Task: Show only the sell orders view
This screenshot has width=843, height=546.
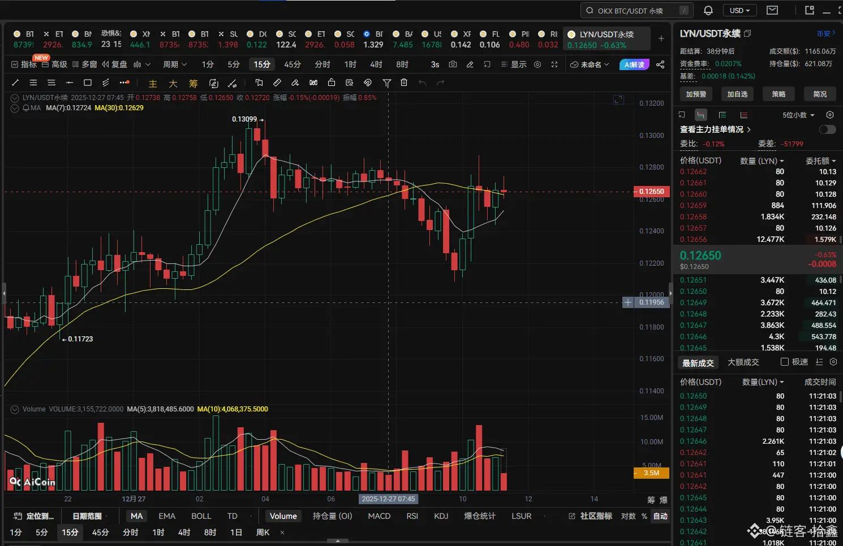Action: (x=744, y=115)
